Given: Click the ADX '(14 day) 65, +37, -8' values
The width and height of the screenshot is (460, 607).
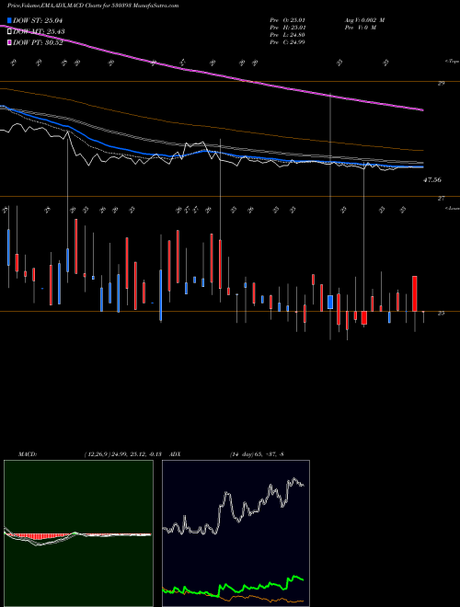Looking at the screenshot, I should pyautogui.click(x=257, y=454).
